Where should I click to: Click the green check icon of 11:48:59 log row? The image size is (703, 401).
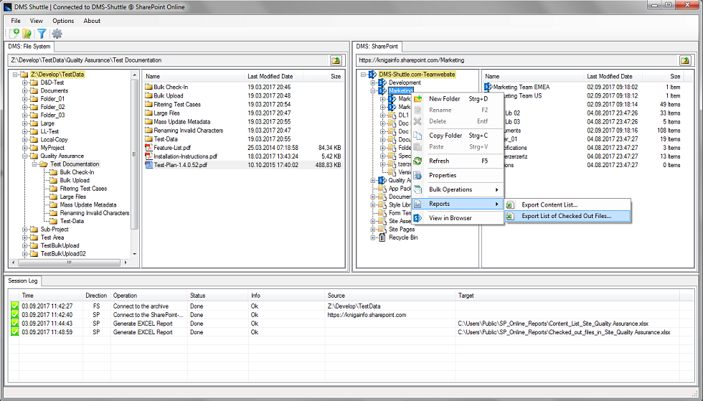click(x=15, y=332)
